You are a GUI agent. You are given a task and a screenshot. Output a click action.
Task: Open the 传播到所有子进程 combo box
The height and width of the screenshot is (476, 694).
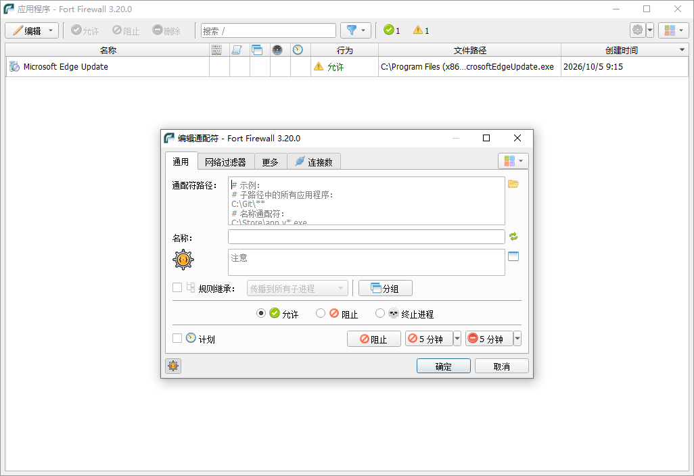(x=298, y=289)
